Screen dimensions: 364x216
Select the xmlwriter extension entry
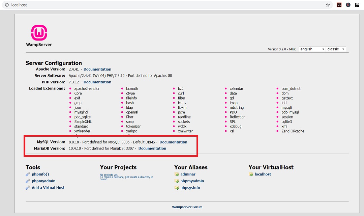click(185, 131)
